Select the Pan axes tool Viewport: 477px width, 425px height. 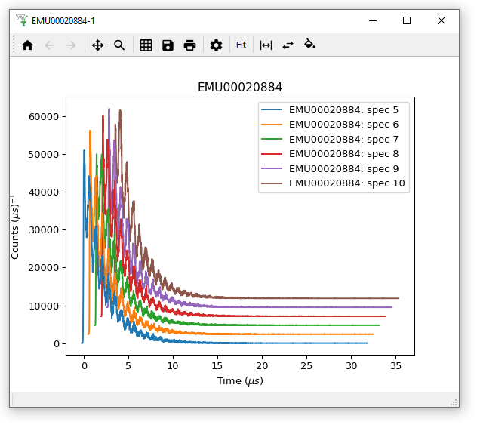click(97, 45)
